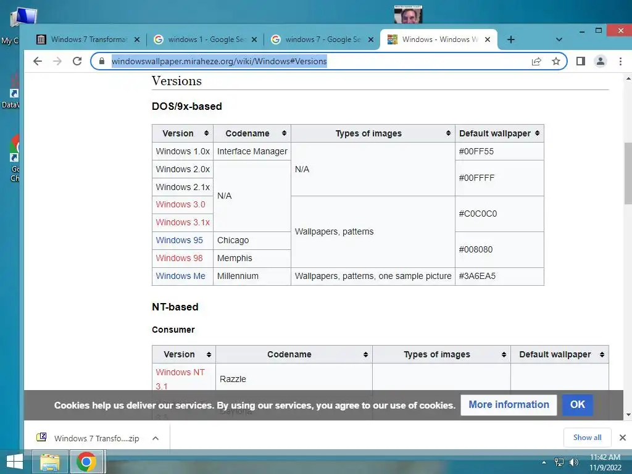
Task: Show hidden system tray icons
Action: (x=544, y=462)
